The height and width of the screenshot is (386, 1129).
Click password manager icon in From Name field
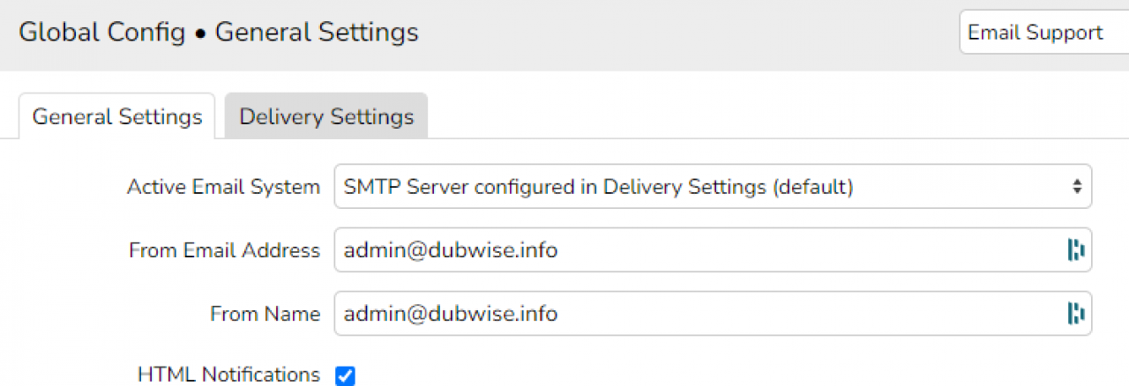point(1075,314)
